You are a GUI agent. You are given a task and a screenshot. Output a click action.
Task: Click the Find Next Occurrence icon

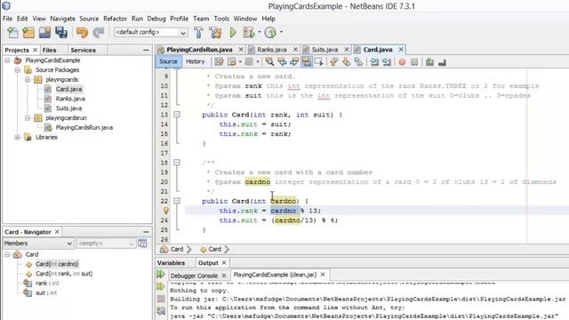pos(294,61)
